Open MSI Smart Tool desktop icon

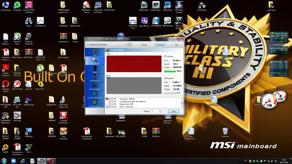133,23
